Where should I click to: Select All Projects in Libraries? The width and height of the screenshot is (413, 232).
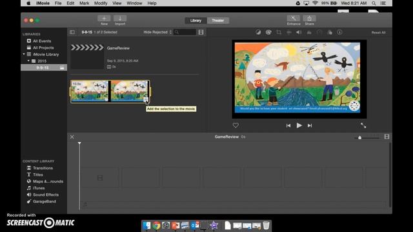click(x=43, y=48)
